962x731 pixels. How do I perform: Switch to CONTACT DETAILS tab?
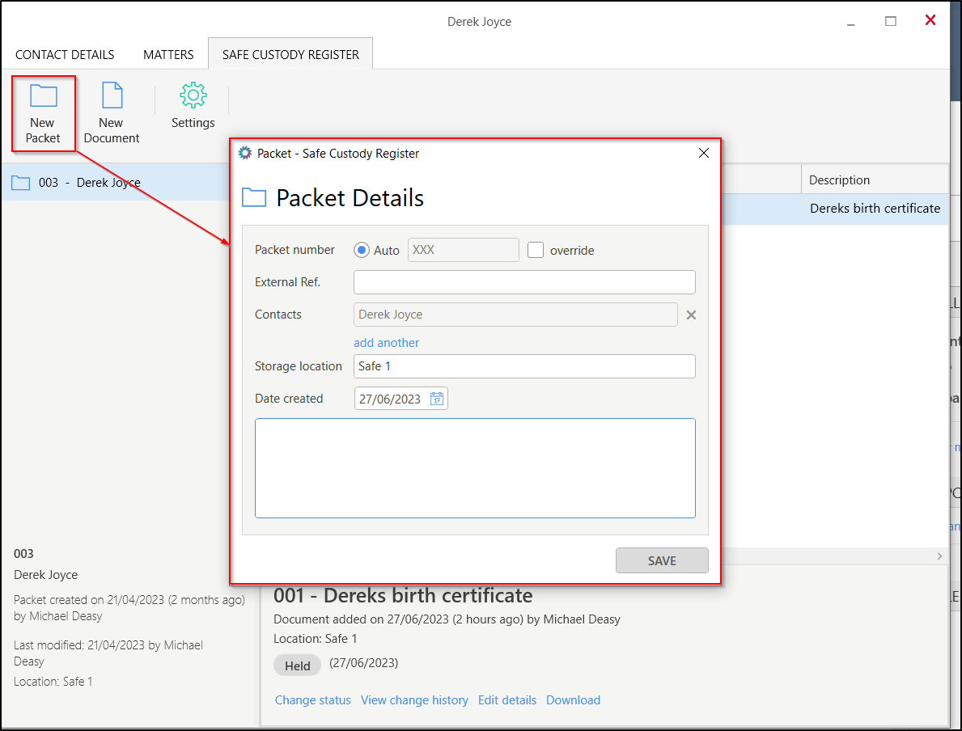point(65,54)
